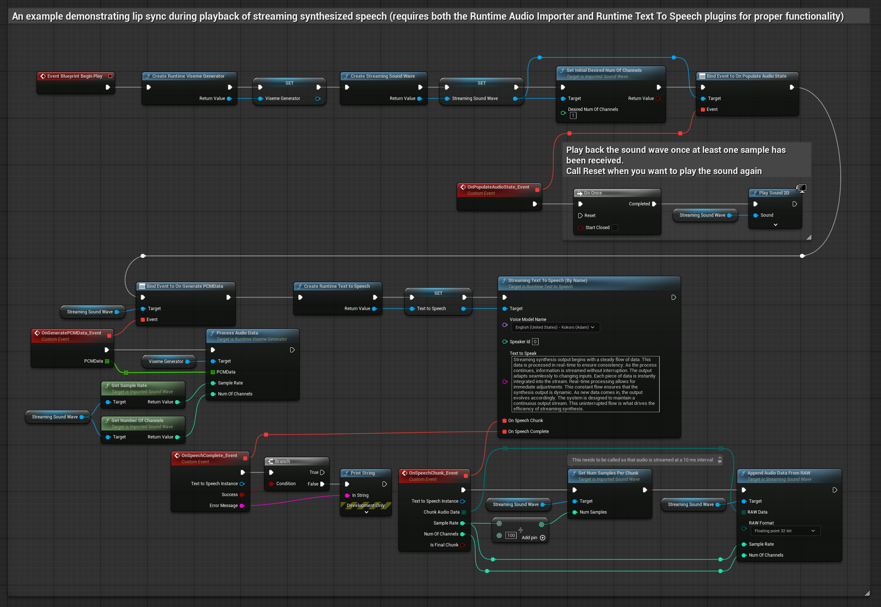881x607 pixels.
Task: Click the Add pin button on divide node
Action: tap(533, 537)
